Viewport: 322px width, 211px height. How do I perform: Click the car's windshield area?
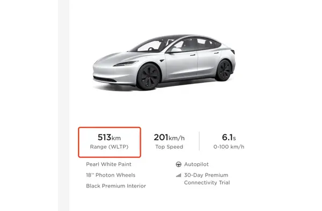(150, 46)
